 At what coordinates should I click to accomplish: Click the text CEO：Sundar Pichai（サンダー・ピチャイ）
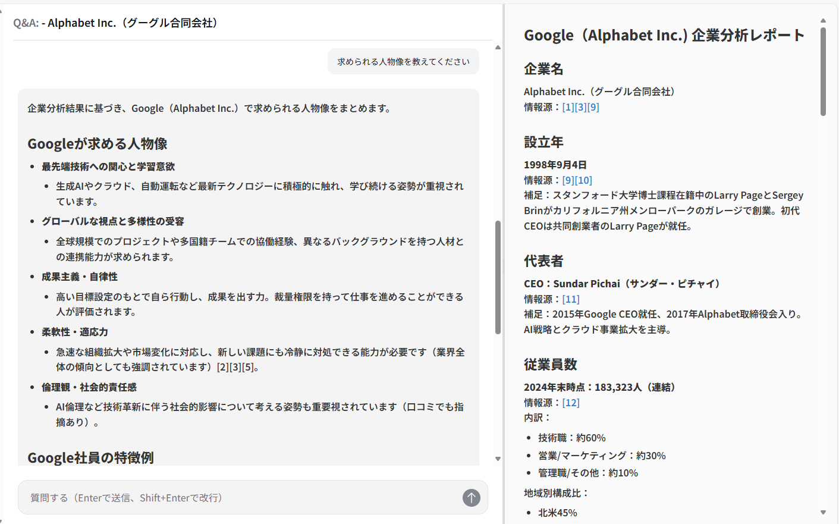[x=624, y=284]
